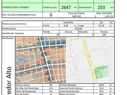127x95 pixels.
Task: Select the N/A retiro value
Action: [101, 94]
